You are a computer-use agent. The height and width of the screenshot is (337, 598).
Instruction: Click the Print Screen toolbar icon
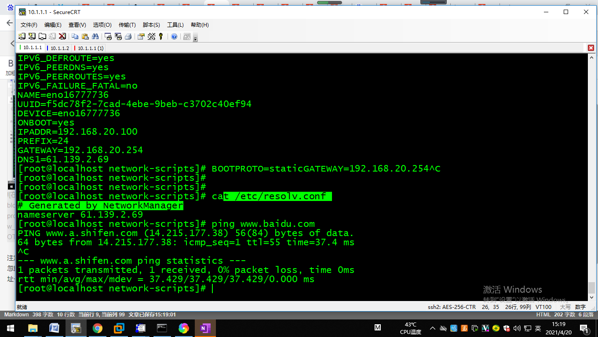[x=108, y=36]
